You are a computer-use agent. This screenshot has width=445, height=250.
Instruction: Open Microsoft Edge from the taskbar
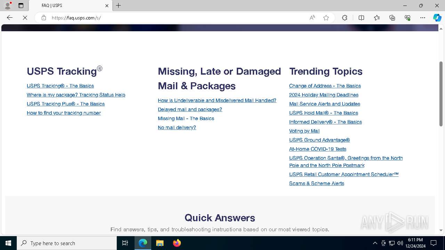click(143, 243)
